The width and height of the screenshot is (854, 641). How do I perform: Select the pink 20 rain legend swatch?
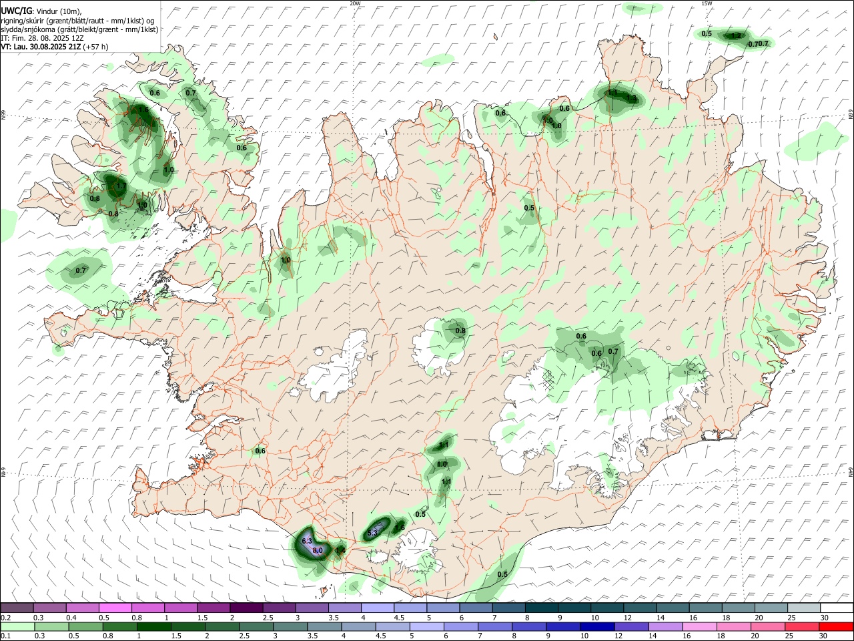tap(768, 626)
